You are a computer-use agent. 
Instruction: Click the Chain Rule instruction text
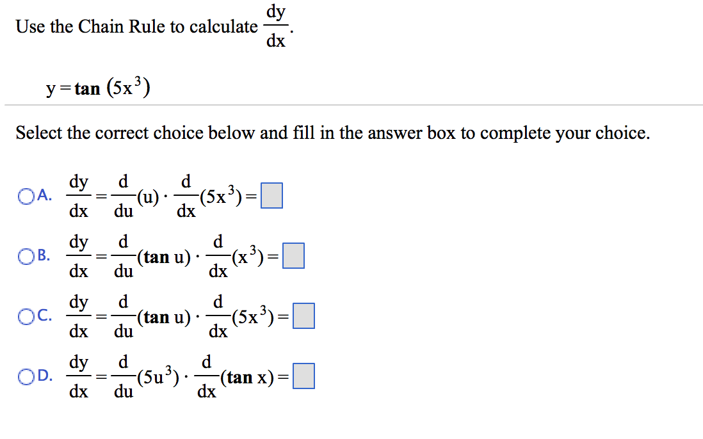pyautogui.click(x=134, y=26)
